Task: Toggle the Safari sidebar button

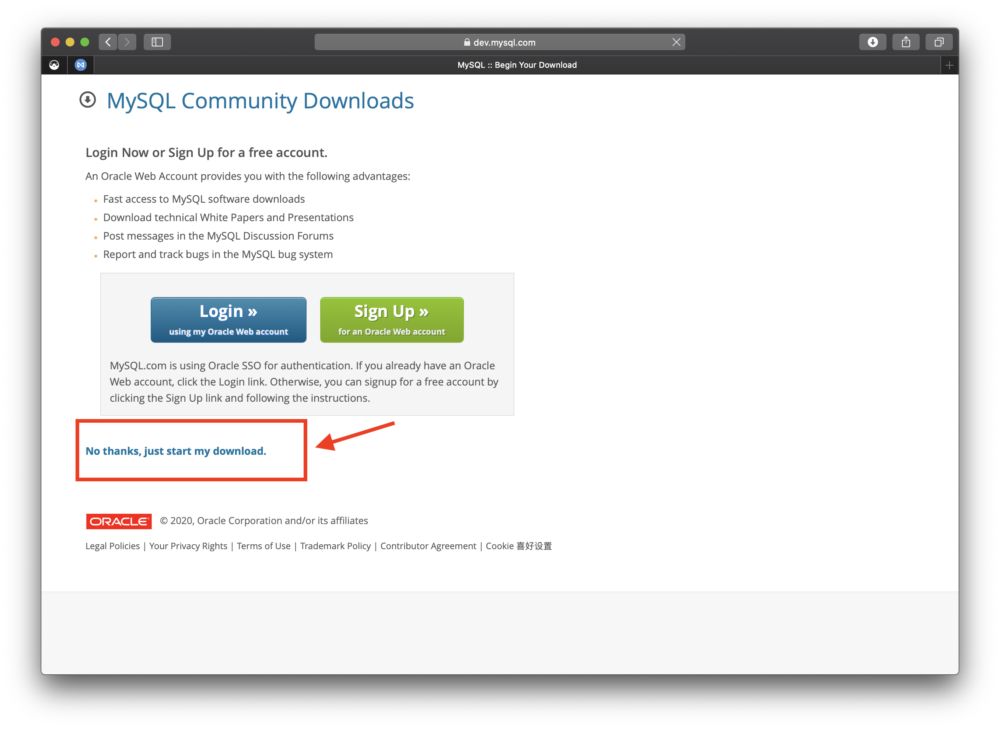Action: pyautogui.click(x=157, y=42)
